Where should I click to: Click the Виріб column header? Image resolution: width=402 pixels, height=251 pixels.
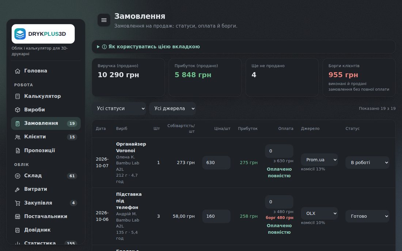(x=122, y=129)
